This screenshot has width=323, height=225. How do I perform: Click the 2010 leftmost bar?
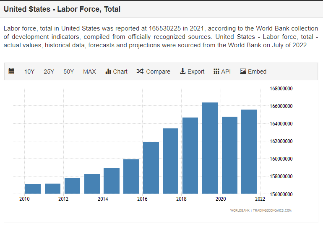click(33, 189)
